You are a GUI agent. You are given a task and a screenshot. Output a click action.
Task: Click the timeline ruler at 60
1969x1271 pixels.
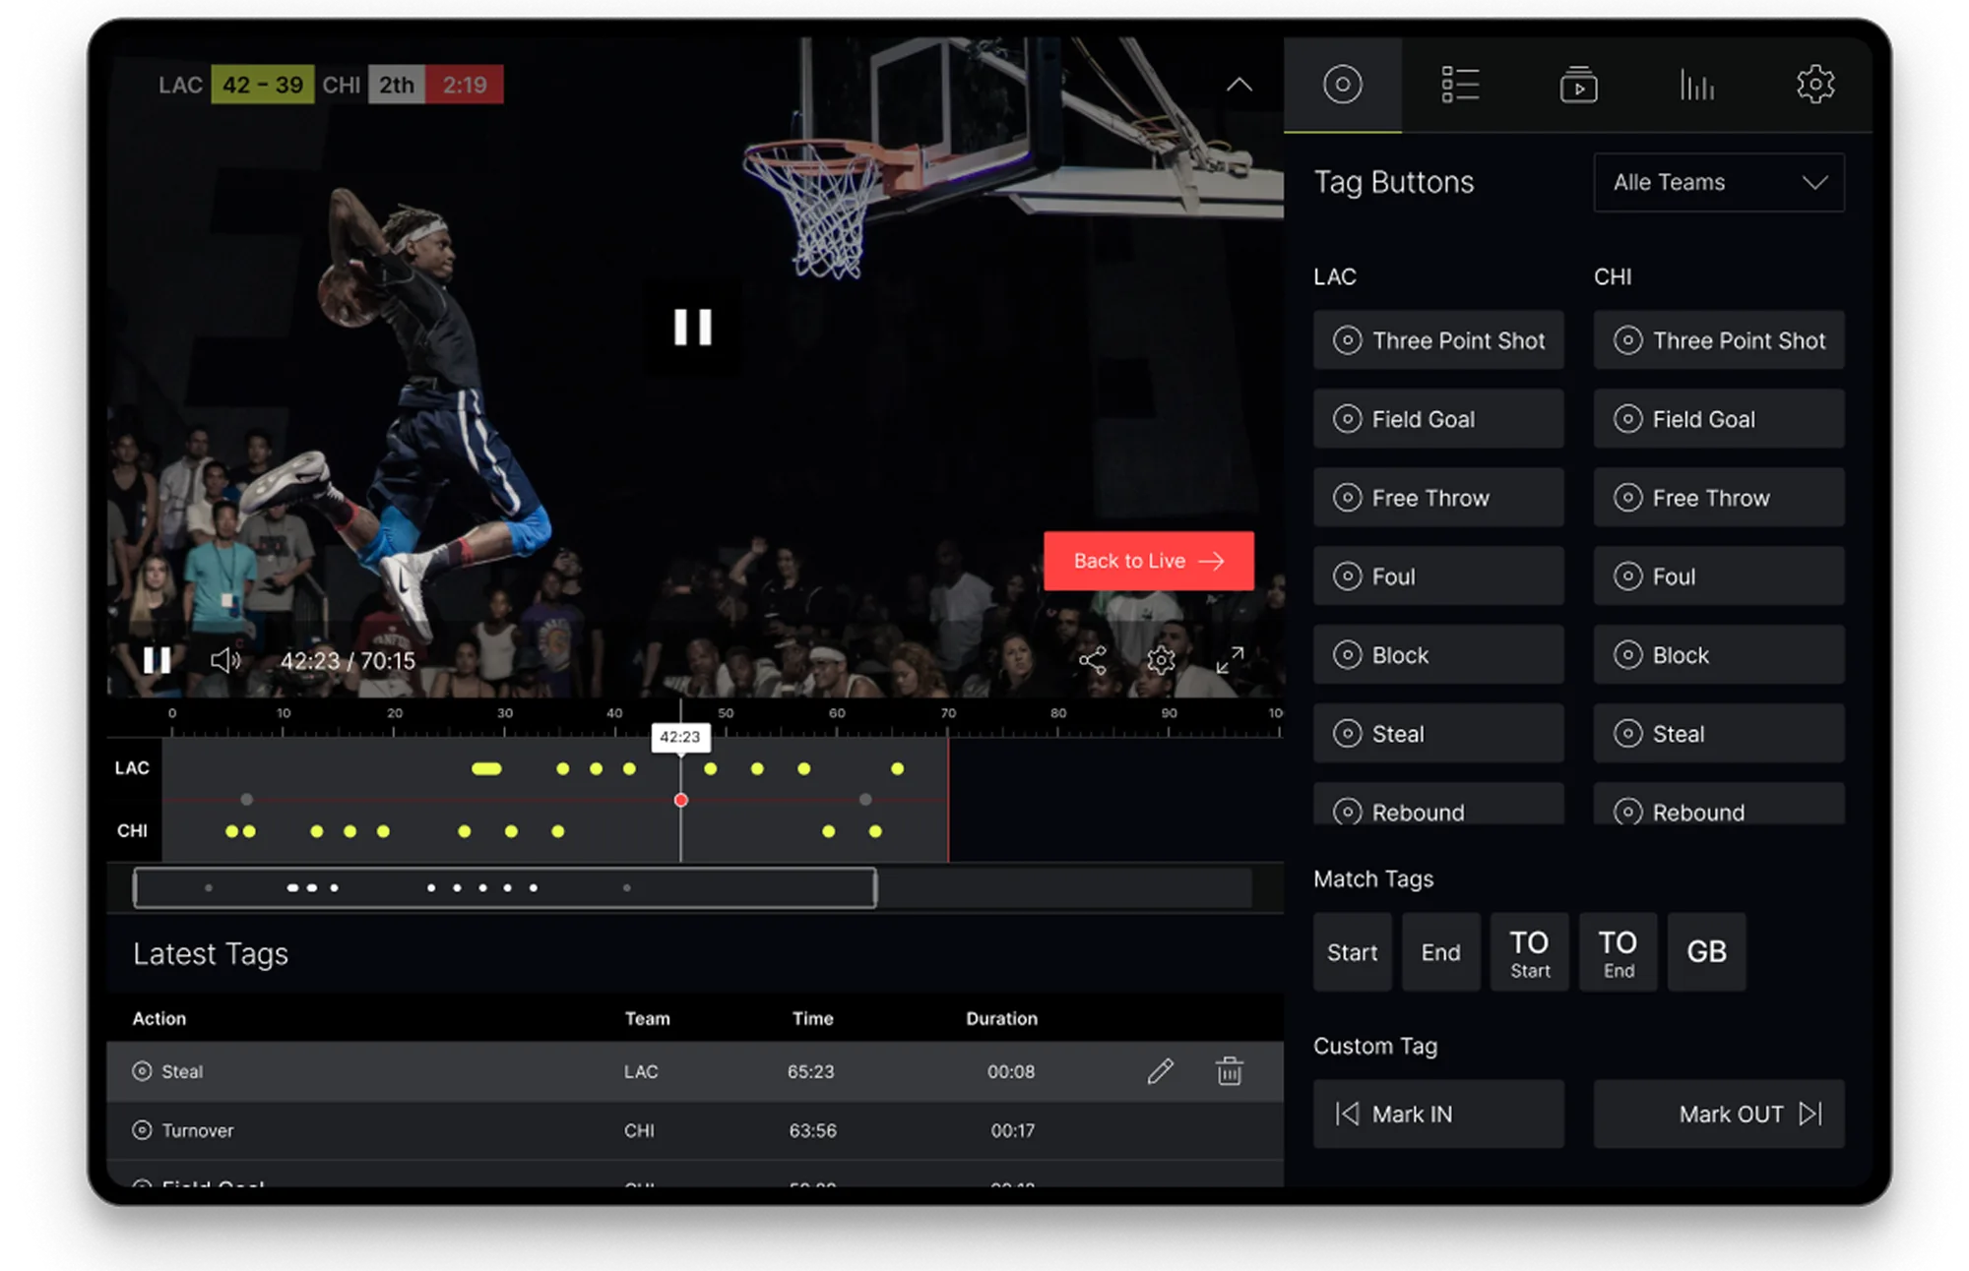837,712
